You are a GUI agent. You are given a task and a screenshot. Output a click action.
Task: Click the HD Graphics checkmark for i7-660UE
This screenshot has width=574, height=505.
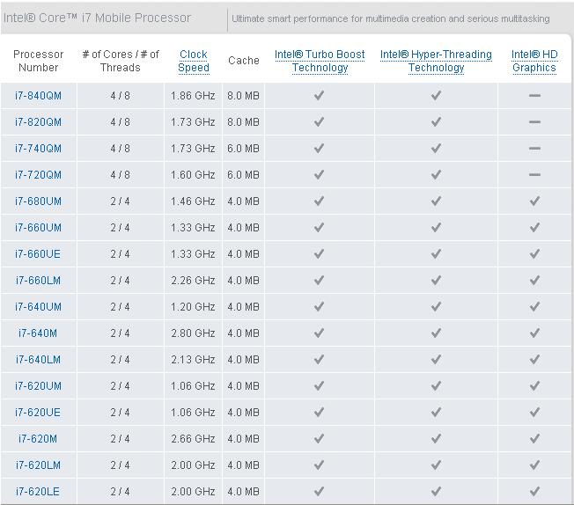click(x=534, y=253)
